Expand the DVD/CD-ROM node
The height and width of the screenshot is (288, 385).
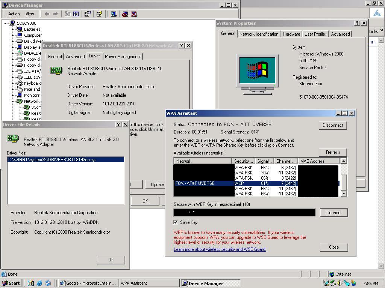[12, 53]
